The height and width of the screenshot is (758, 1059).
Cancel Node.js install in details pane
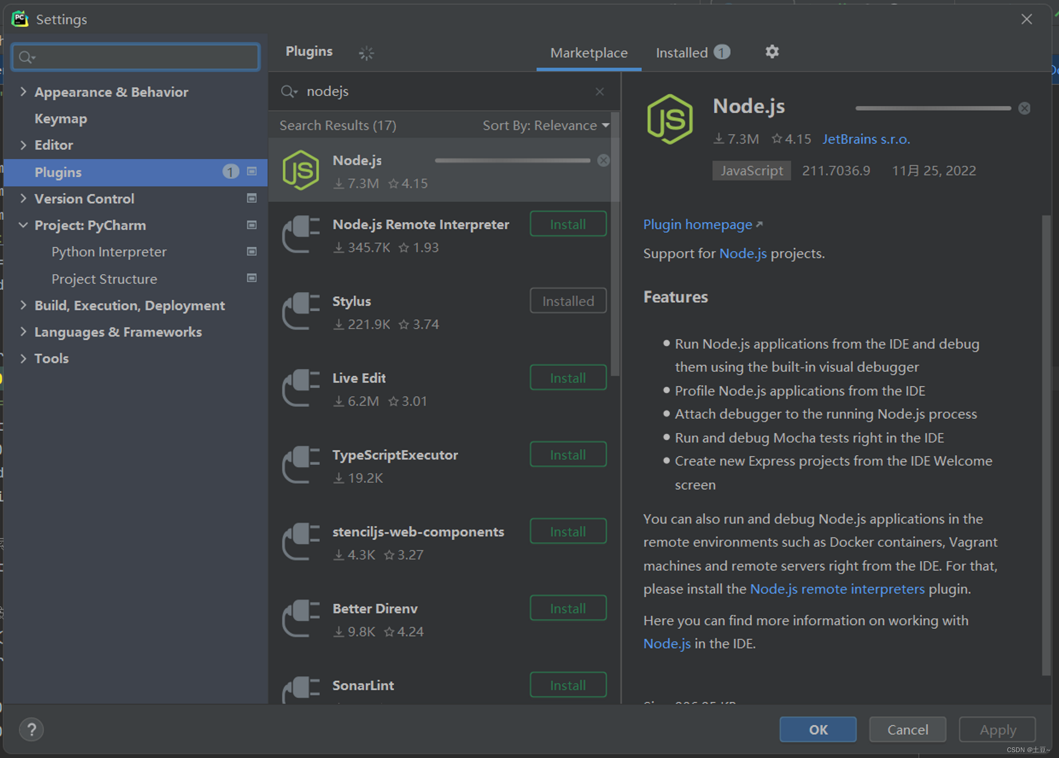coord(1024,109)
